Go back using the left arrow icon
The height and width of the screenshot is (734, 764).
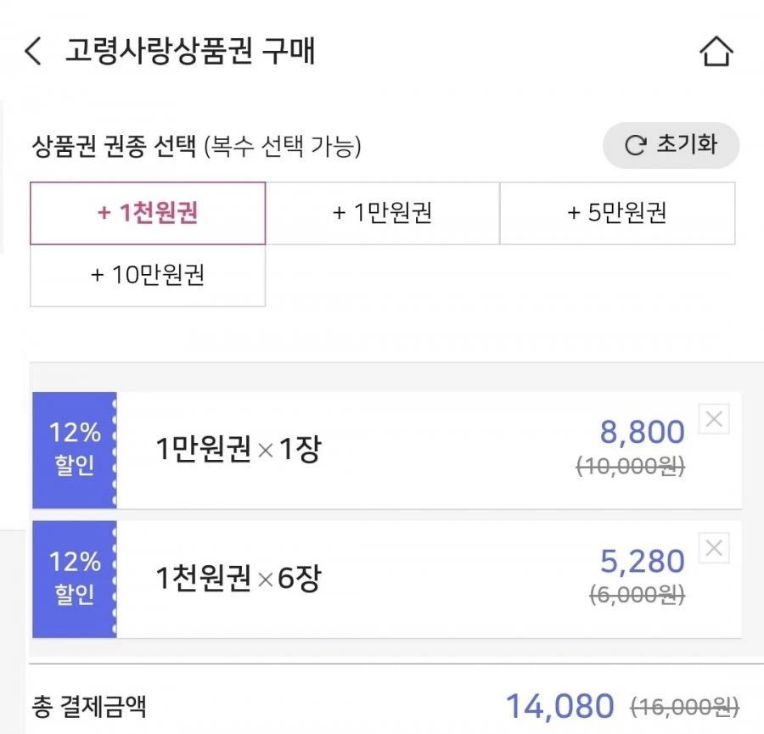(32, 51)
